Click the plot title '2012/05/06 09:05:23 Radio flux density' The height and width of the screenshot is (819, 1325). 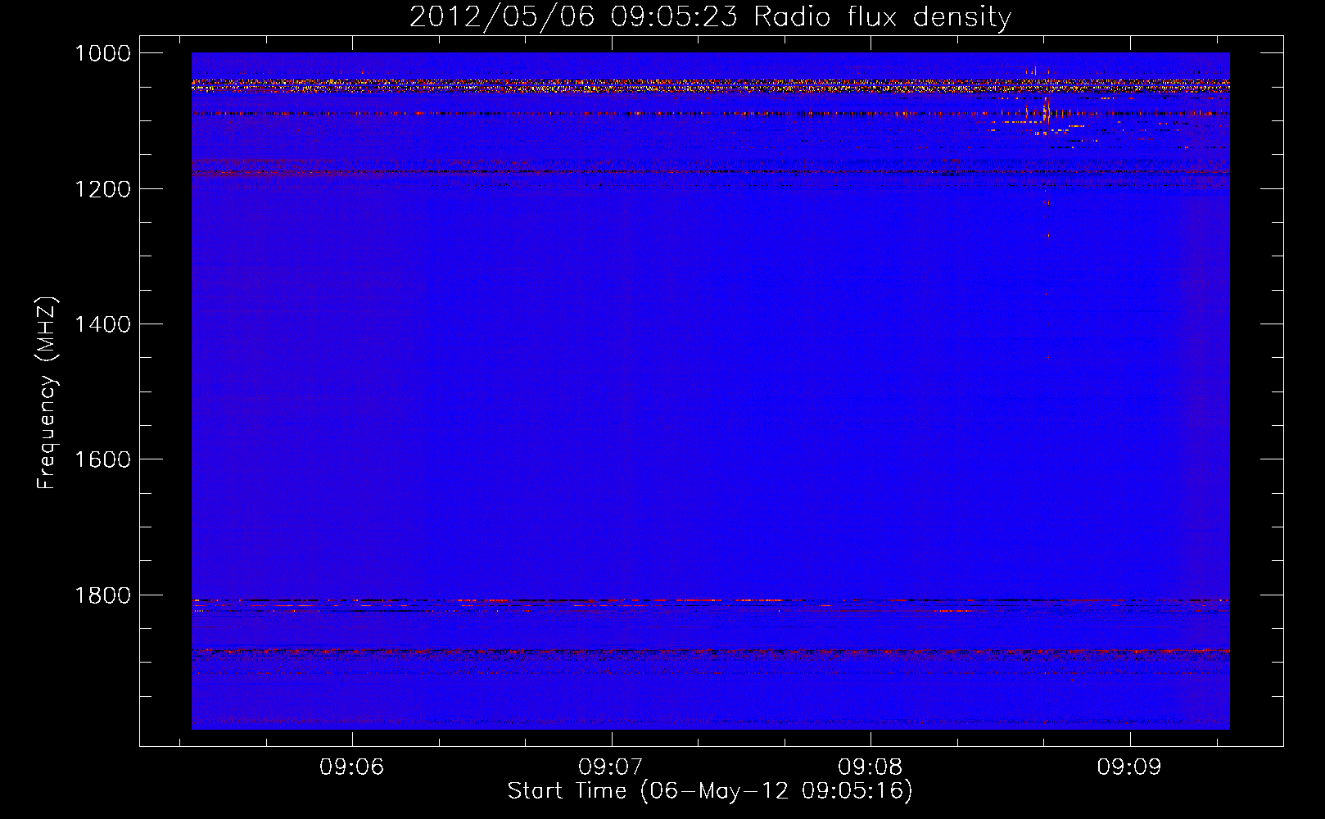[710, 16]
